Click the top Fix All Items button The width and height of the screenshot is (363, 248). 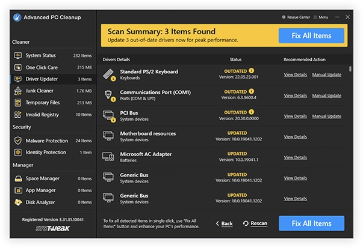coord(311,35)
